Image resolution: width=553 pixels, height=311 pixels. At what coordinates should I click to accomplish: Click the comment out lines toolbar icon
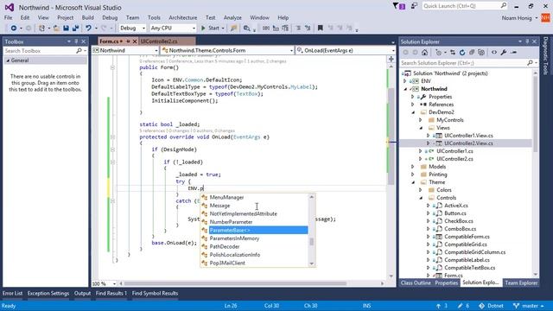[x=298, y=29]
